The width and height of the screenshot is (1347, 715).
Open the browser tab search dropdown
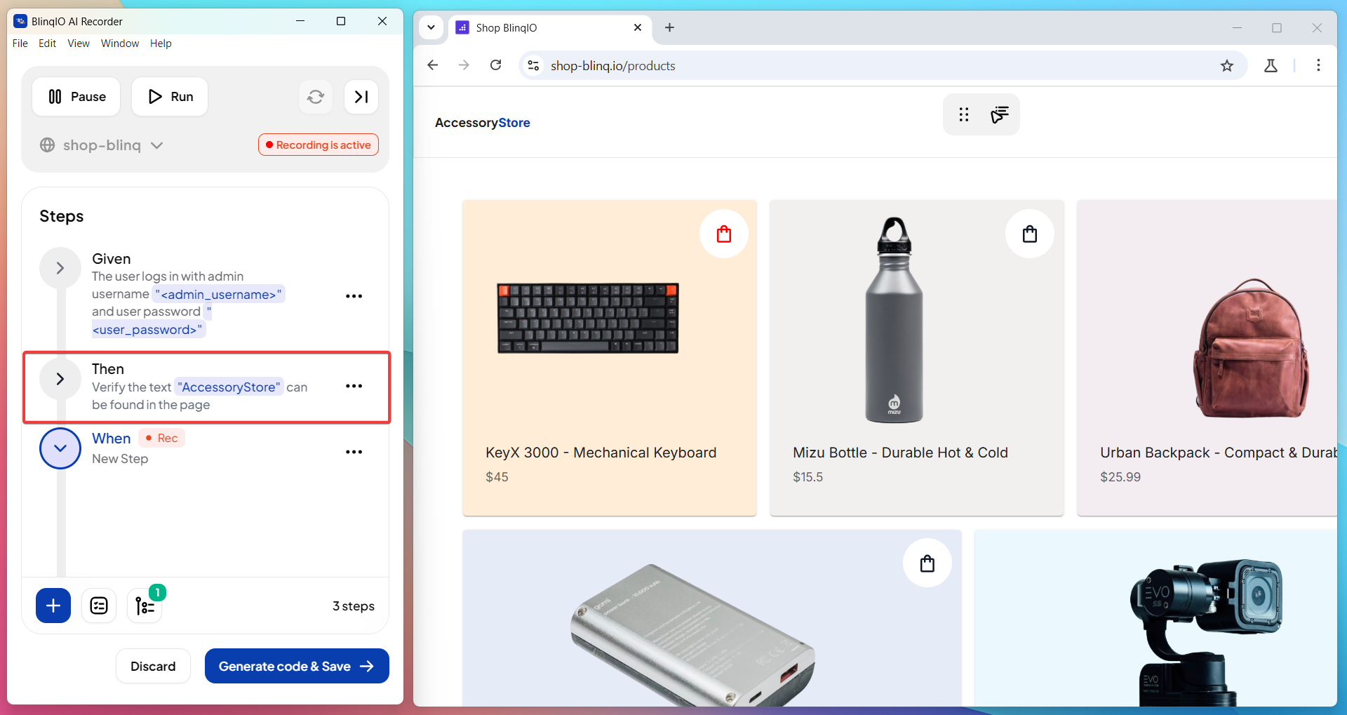pyautogui.click(x=431, y=27)
